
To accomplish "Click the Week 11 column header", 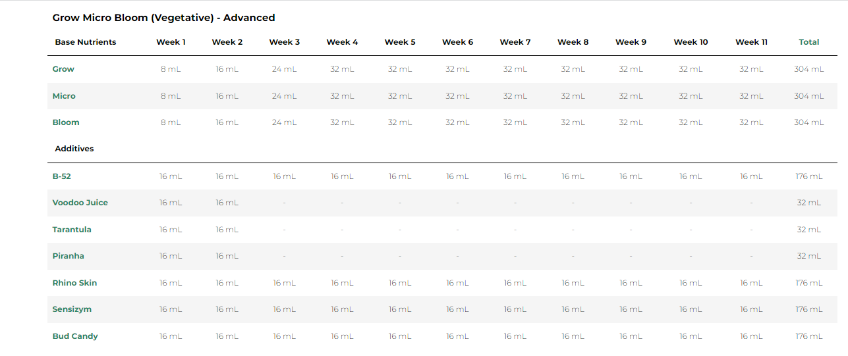I will pyautogui.click(x=751, y=42).
